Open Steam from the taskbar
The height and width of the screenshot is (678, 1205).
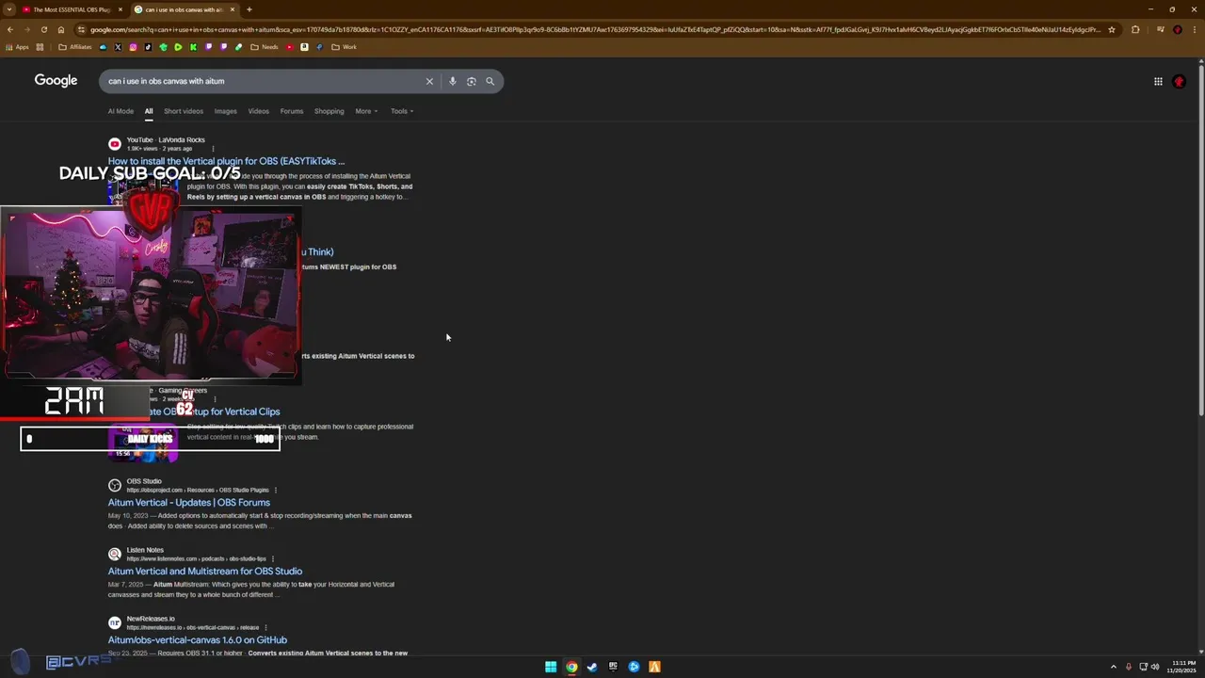pyautogui.click(x=592, y=667)
